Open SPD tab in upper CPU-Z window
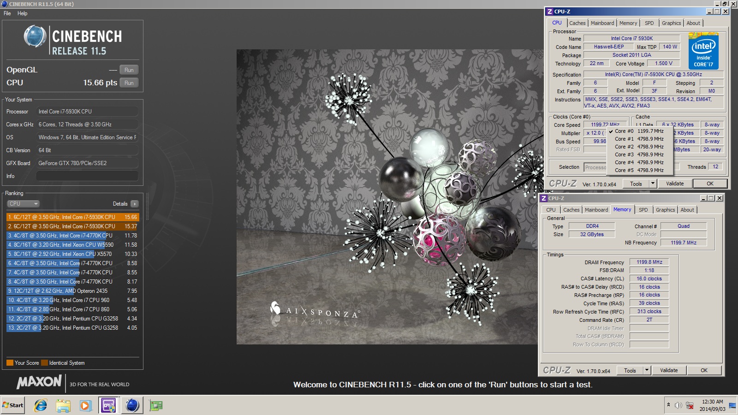This screenshot has height=415, width=738. (649, 23)
